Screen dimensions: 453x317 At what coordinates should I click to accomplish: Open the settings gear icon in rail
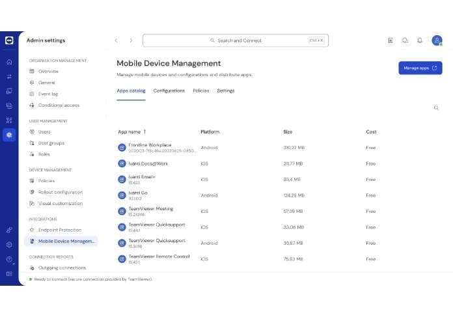click(x=9, y=245)
